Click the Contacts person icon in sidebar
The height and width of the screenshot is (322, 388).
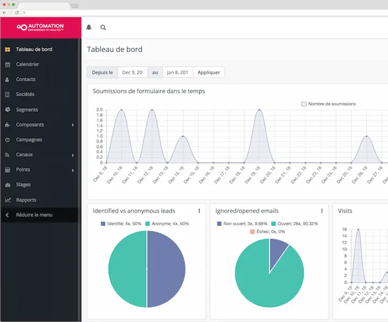tap(8, 79)
